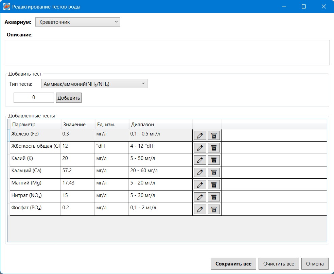334x274 pixels.
Task: Click the Добавить button
Action: [x=69, y=98]
